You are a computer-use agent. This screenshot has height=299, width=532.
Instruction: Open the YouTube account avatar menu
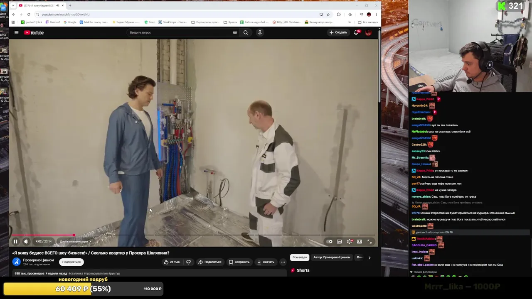click(368, 32)
